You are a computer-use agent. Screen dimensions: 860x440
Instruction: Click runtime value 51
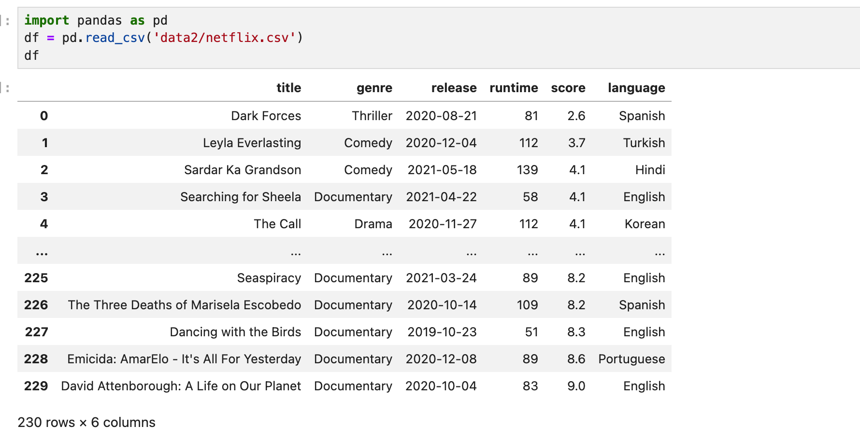(531, 332)
